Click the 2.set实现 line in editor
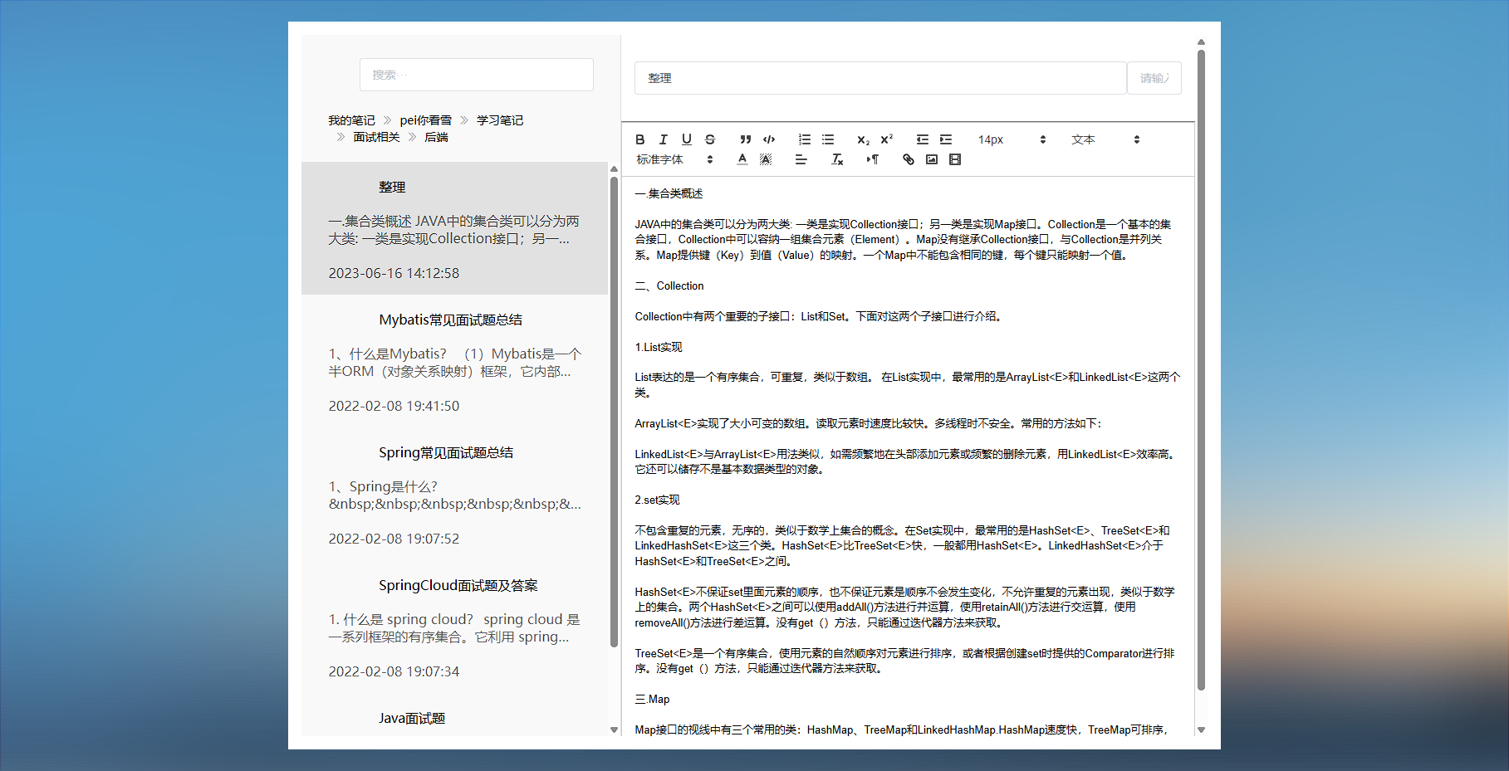 (657, 500)
